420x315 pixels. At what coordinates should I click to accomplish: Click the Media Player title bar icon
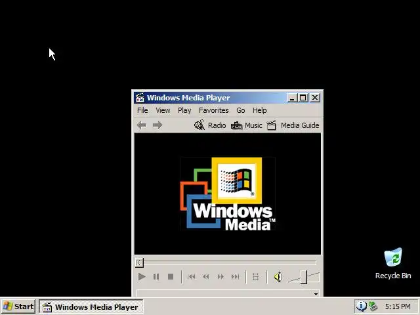point(140,98)
